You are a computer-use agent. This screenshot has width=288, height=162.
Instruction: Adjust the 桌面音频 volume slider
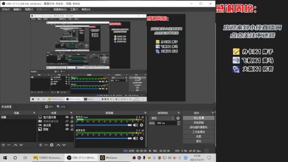[104, 138]
